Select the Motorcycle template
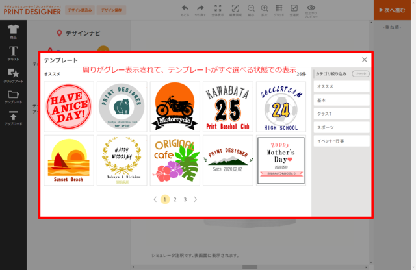This screenshot has width=416, height=270. [x=175, y=107]
